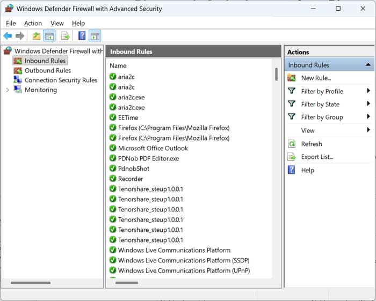Click the Filter by Group funnel icon
Viewport: 376px width, 301px height.
pos(292,116)
